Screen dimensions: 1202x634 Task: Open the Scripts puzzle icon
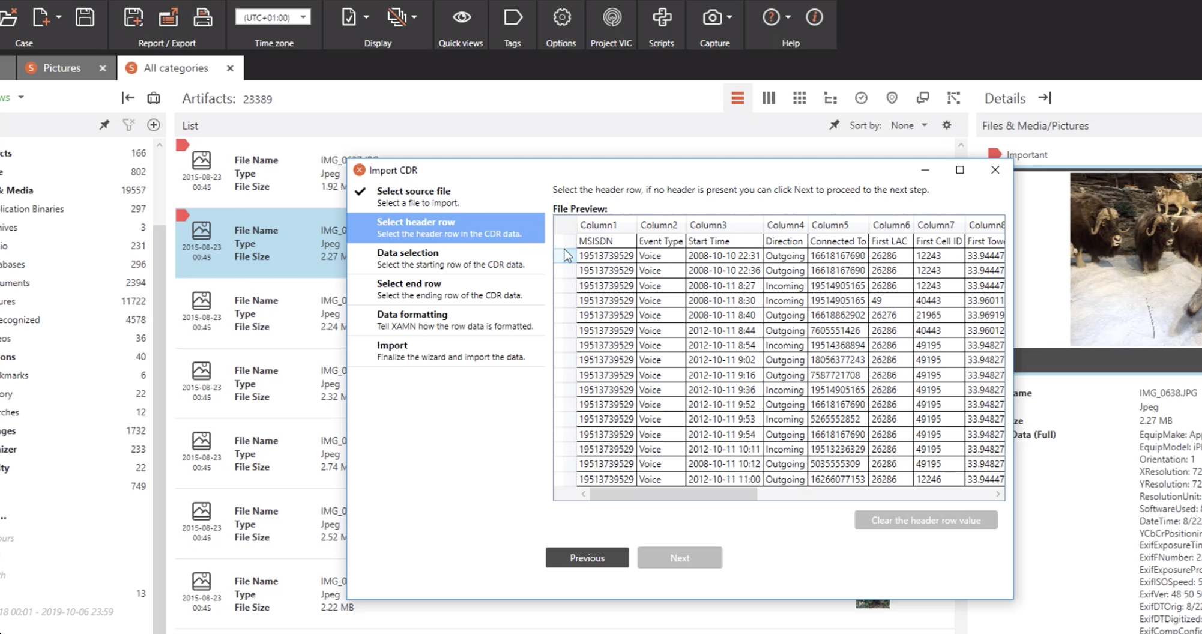(662, 18)
